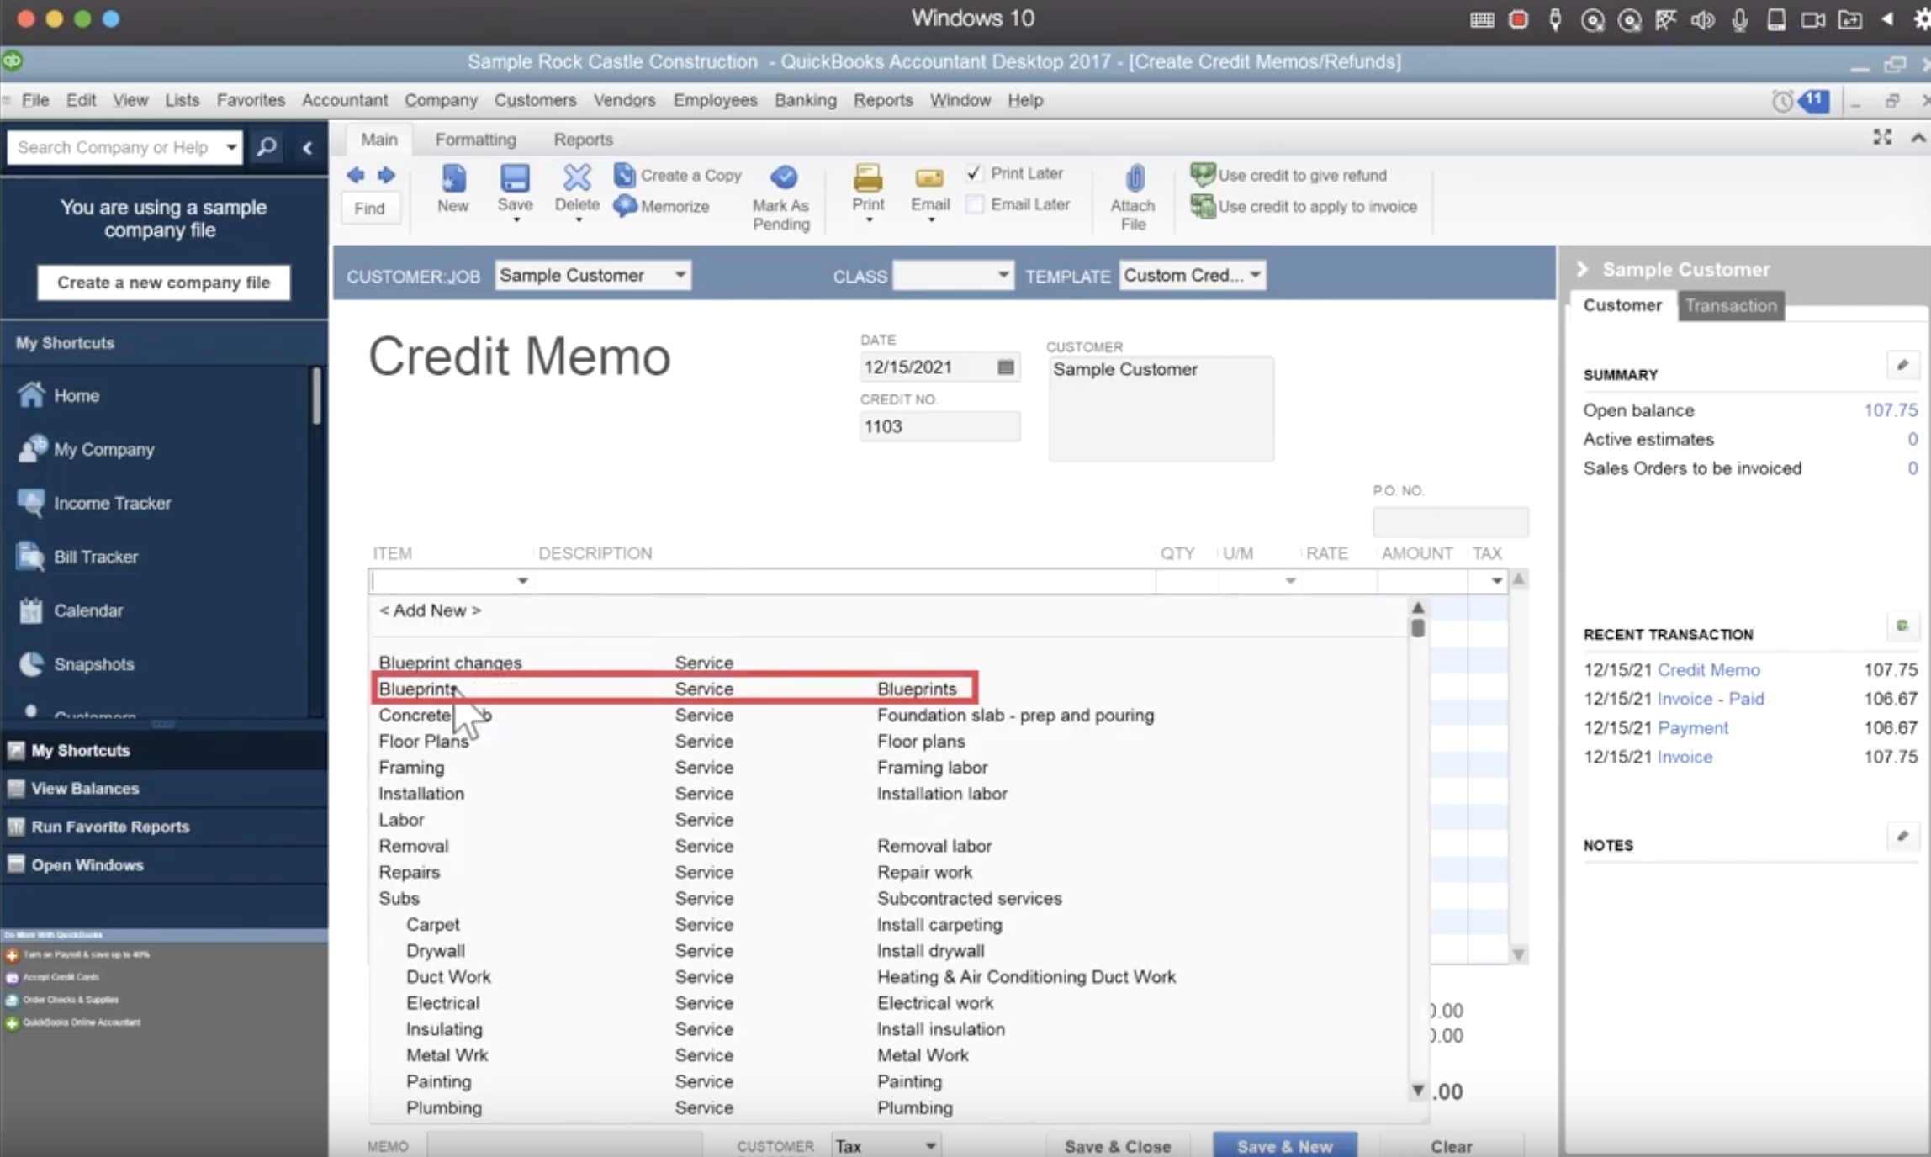Open recent Payment transaction link

click(x=1693, y=728)
